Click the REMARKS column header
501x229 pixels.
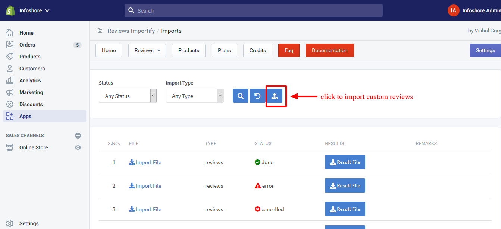point(426,144)
